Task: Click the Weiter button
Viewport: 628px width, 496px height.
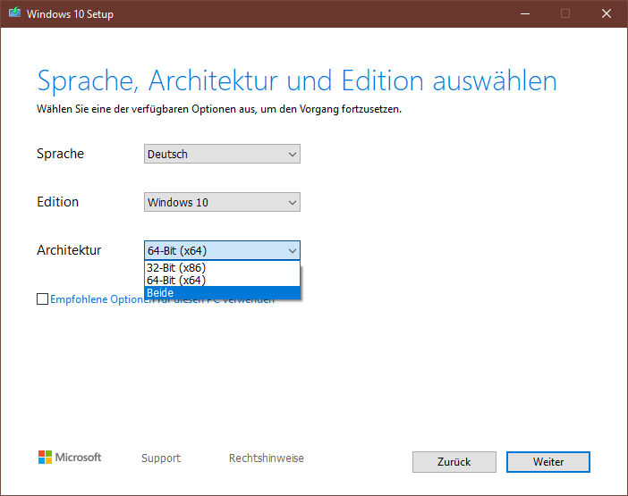Action: (547, 462)
